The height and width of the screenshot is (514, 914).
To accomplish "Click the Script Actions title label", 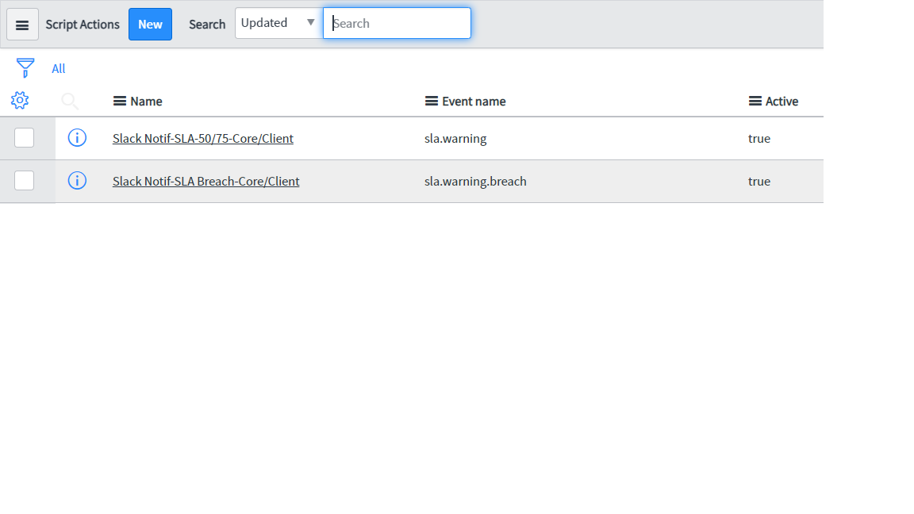I will 83,25.
